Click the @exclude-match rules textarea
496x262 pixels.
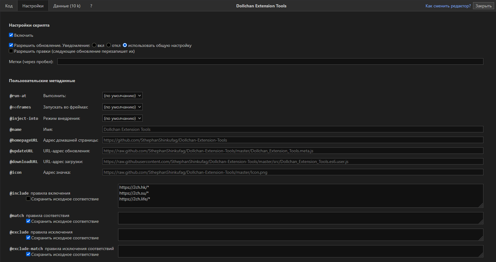point(301,251)
